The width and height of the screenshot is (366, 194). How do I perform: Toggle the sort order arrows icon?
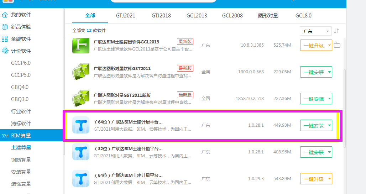tap(336, 31)
